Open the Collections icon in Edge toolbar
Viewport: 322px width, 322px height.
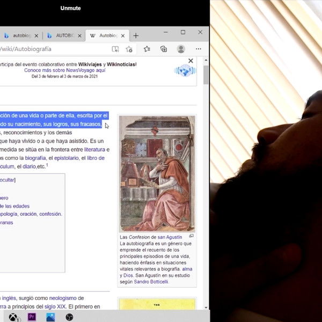click(164, 49)
